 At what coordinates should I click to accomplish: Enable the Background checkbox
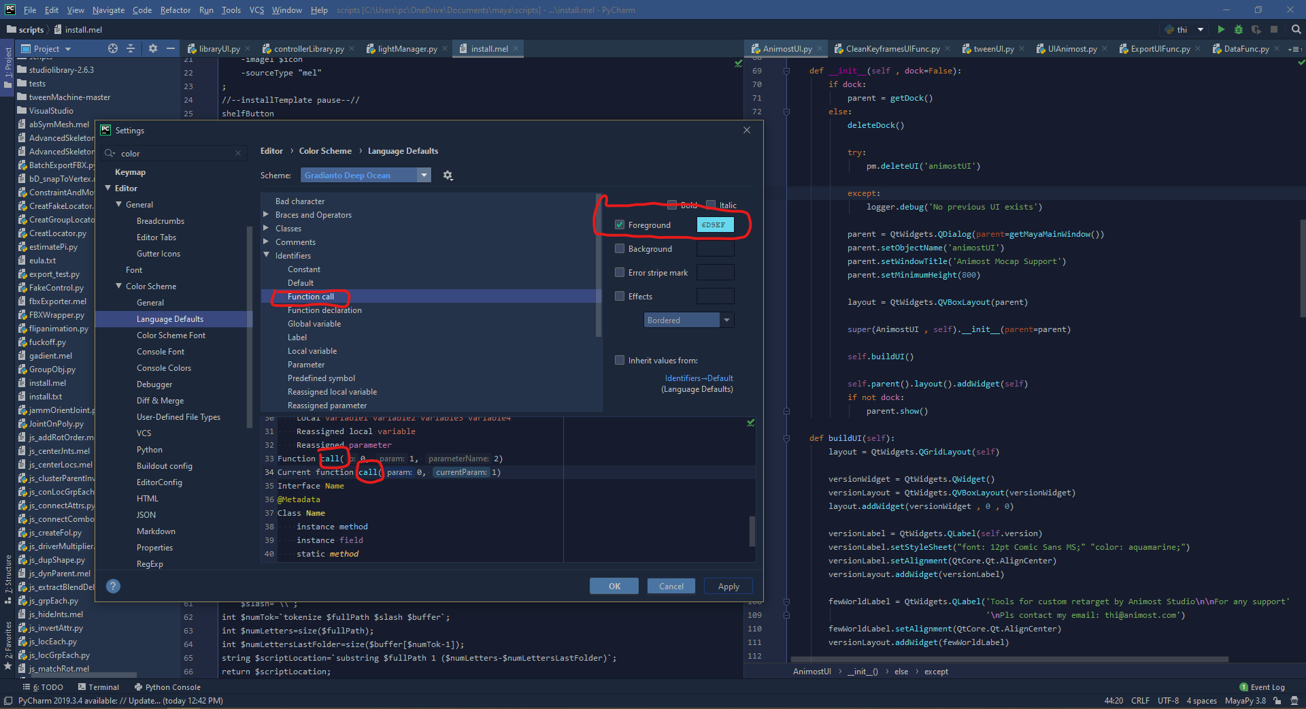pos(620,248)
